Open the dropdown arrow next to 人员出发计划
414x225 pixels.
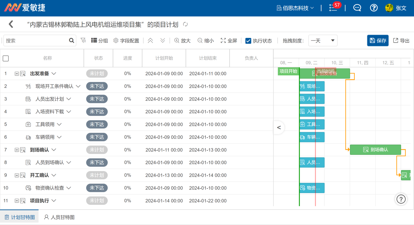[x=69, y=99]
